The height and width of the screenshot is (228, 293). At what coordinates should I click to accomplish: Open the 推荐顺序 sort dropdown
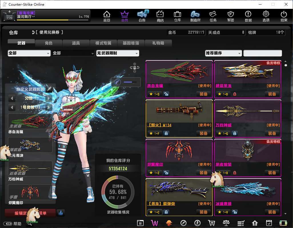[x=223, y=53]
